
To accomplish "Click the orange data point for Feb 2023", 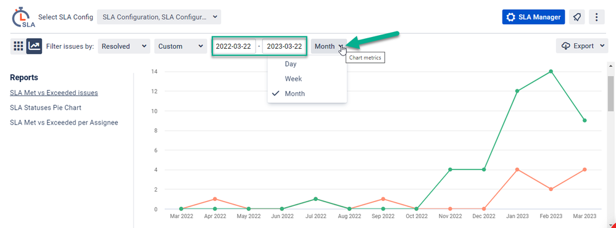I will pos(551,189).
